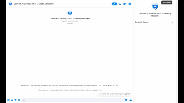Expand the Privacy & Support section

click(x=154, y=22)
